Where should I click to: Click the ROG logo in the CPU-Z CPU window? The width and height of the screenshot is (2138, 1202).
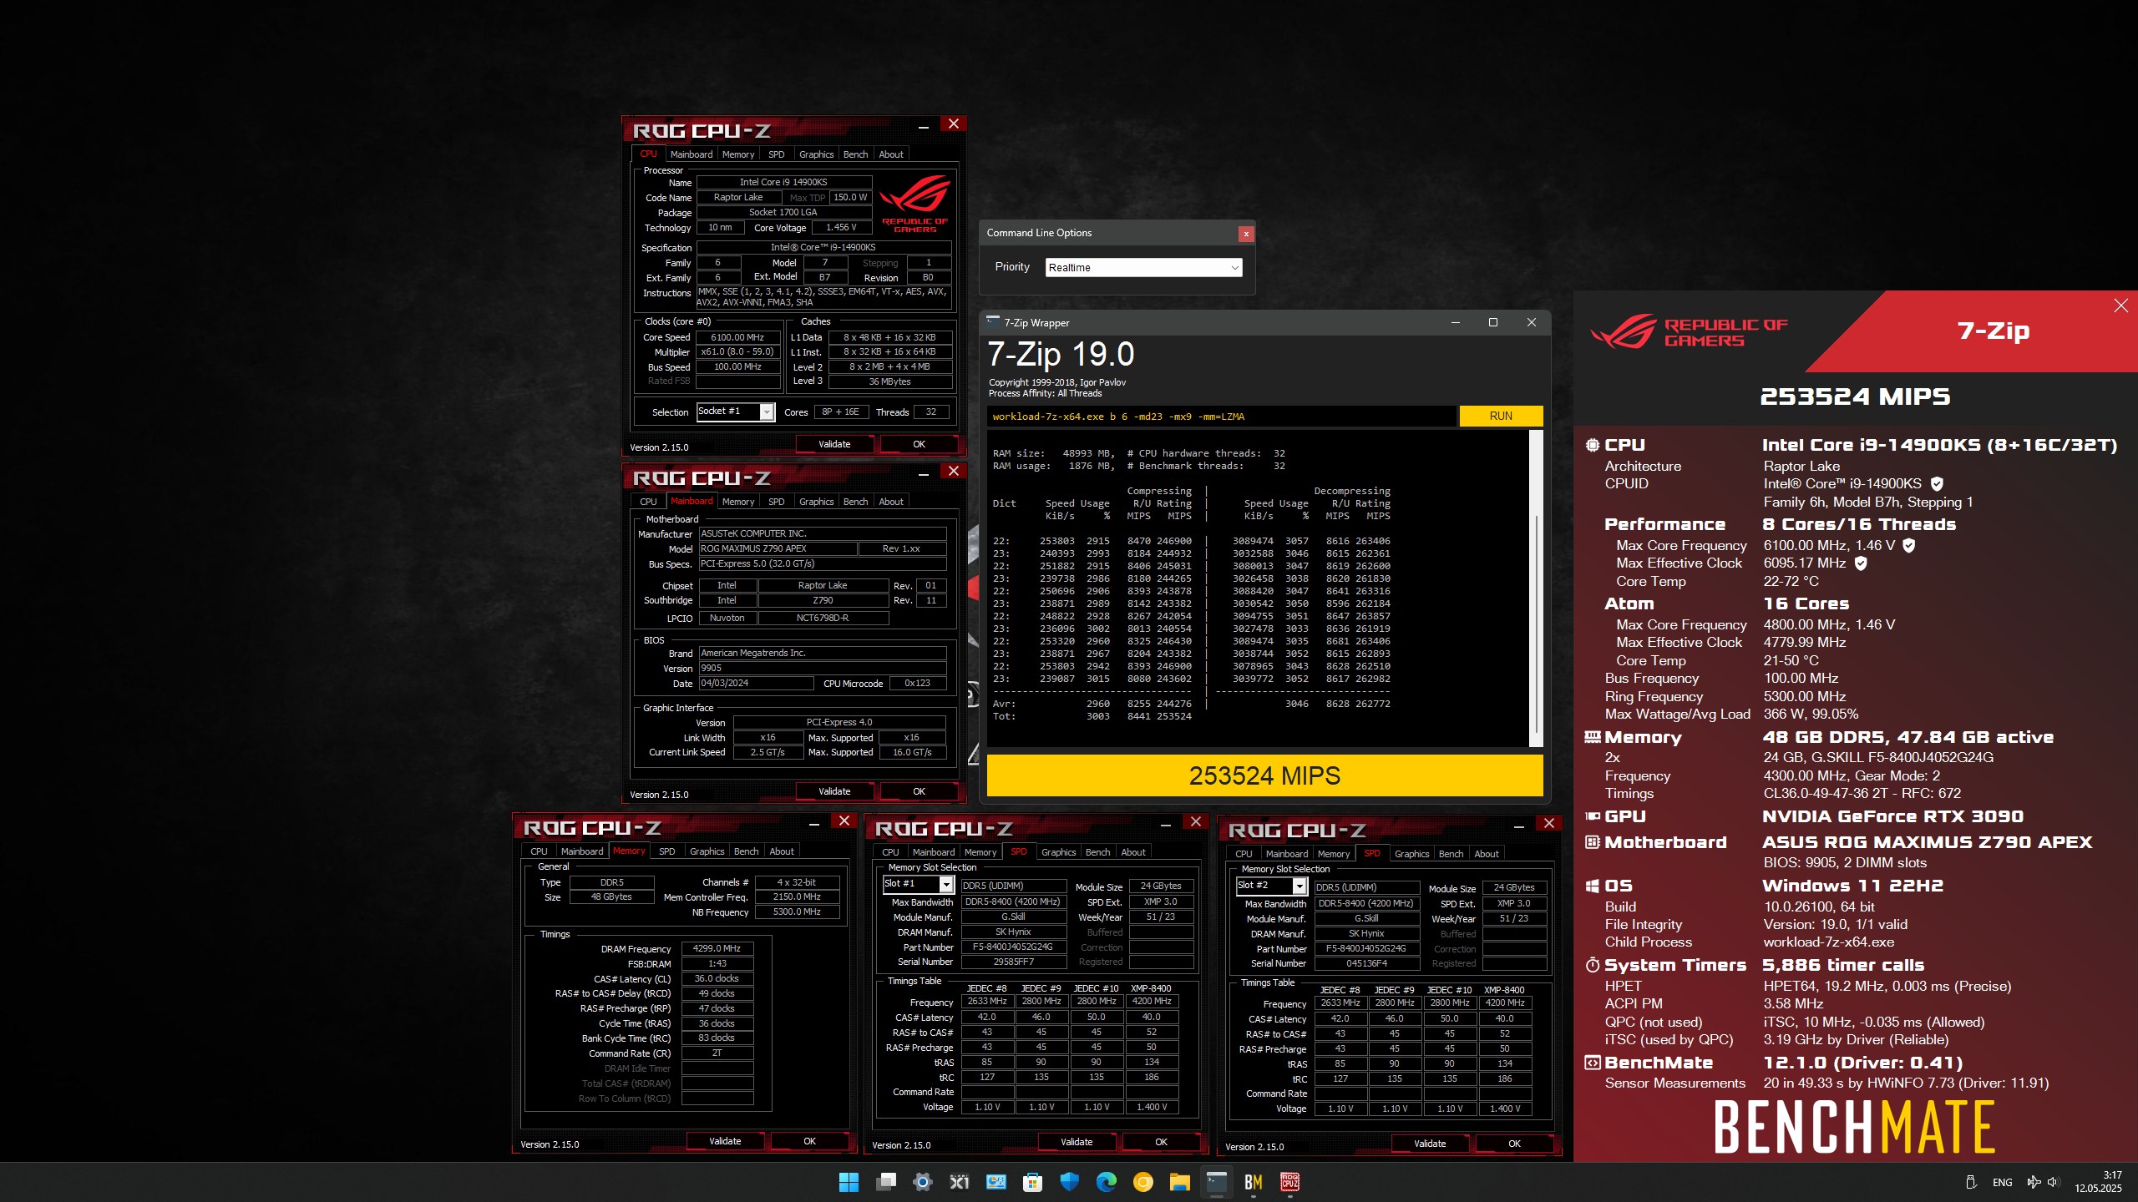click(914, 203)
